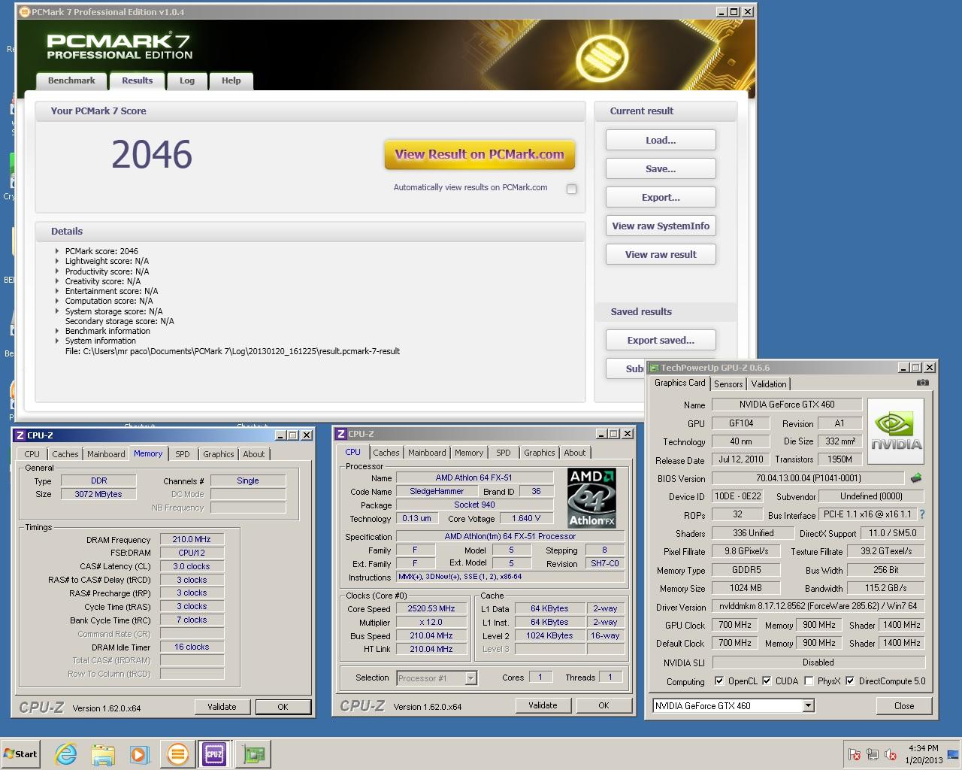Switch to GPU-Z taskbar icon

point(255,753)
